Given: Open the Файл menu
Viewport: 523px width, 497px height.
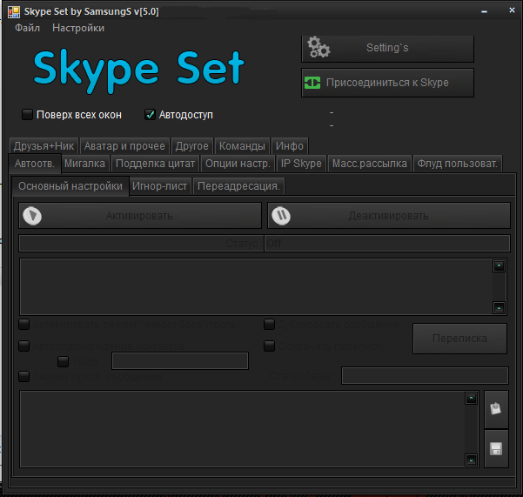Looking at the screenshot, I should tap(27, 28).
